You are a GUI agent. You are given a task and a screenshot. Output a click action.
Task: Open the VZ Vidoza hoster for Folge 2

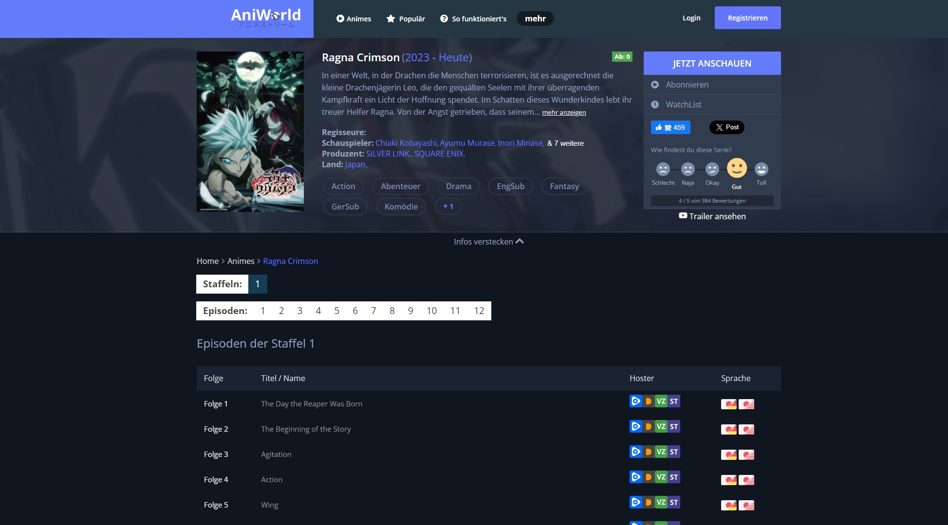[661, 426]
